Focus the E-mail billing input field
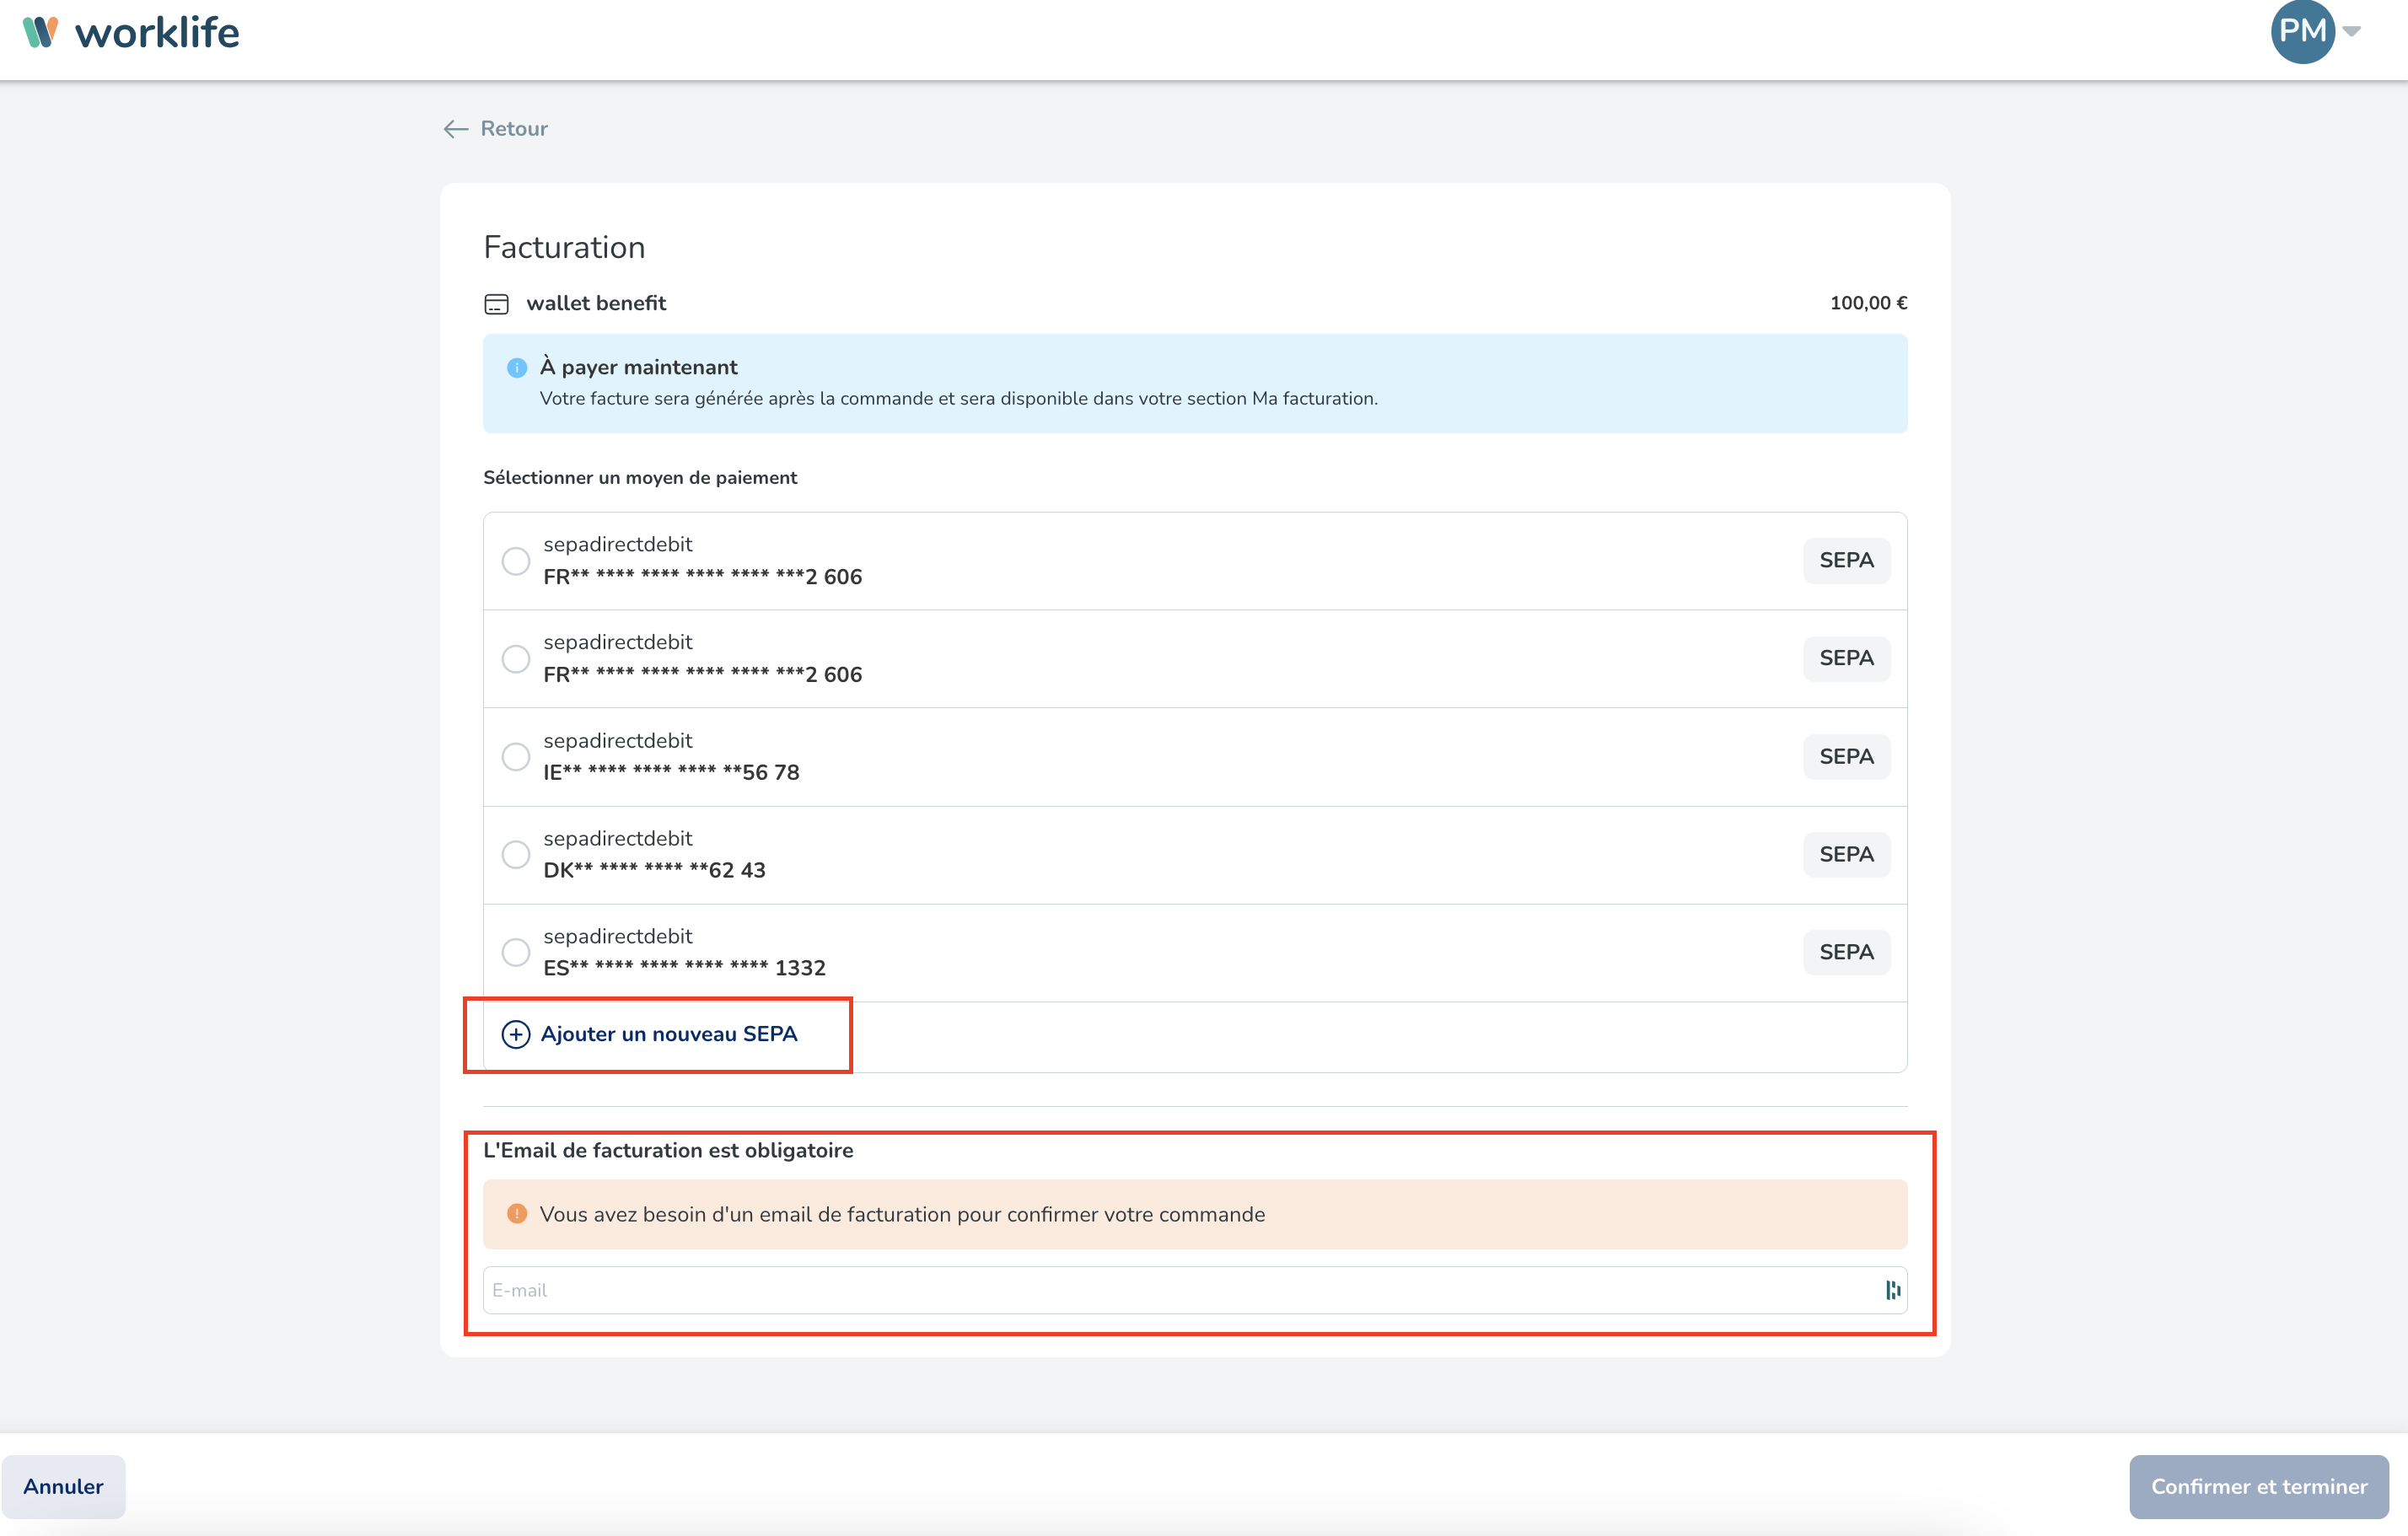Screen dimensions: 2408x1536 1180,1290
